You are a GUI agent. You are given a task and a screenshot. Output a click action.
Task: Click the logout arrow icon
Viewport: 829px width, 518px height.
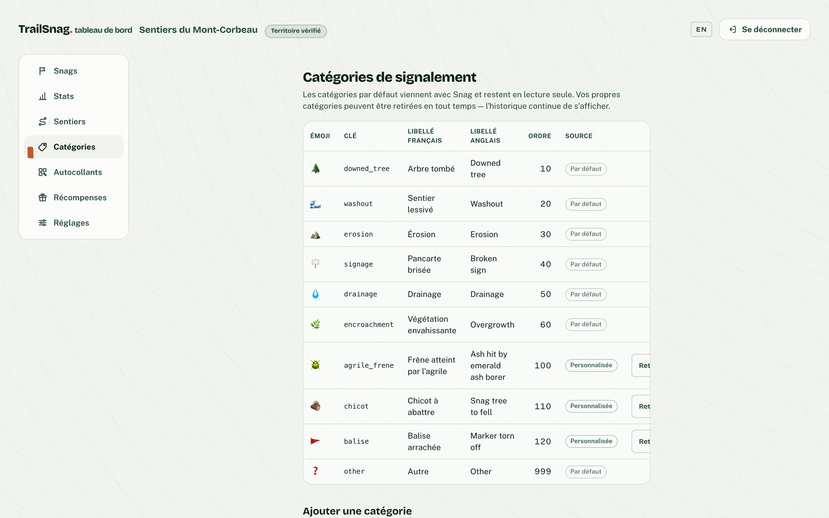pos(732,29)
